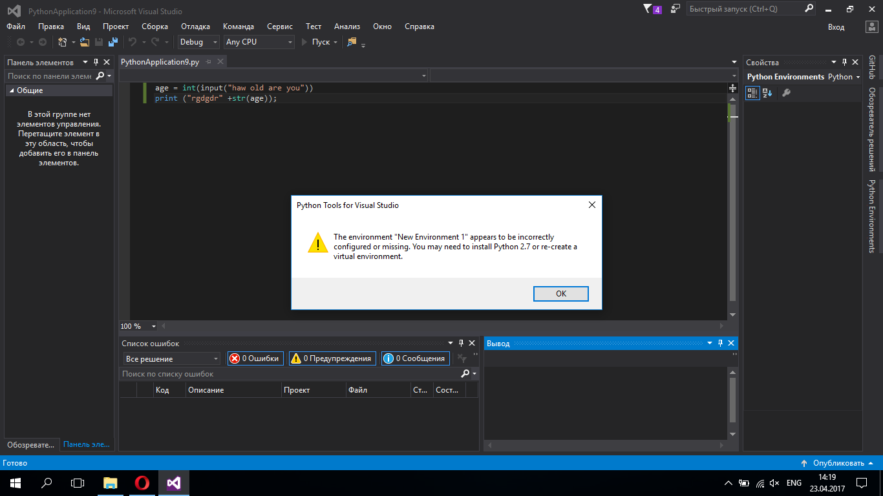Open the Все решение scope dropdown
This screenshot has height=496, width=883.
[172, 358]
